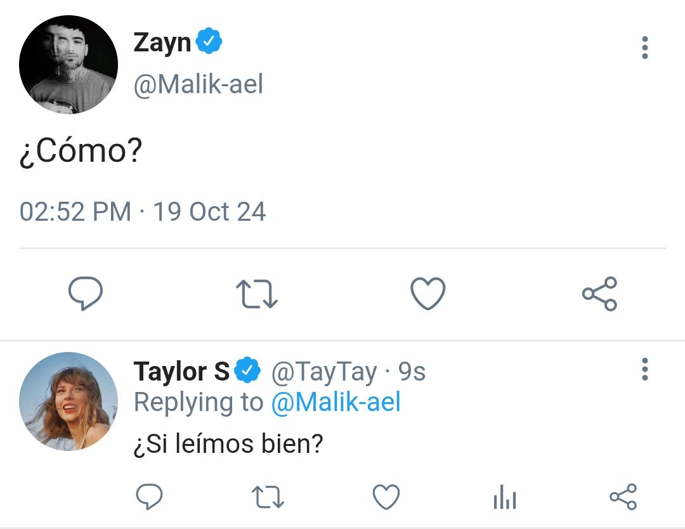Open three-dot menu on Taylor S reply
Screen dimensions: 685x529
[645, 369]
